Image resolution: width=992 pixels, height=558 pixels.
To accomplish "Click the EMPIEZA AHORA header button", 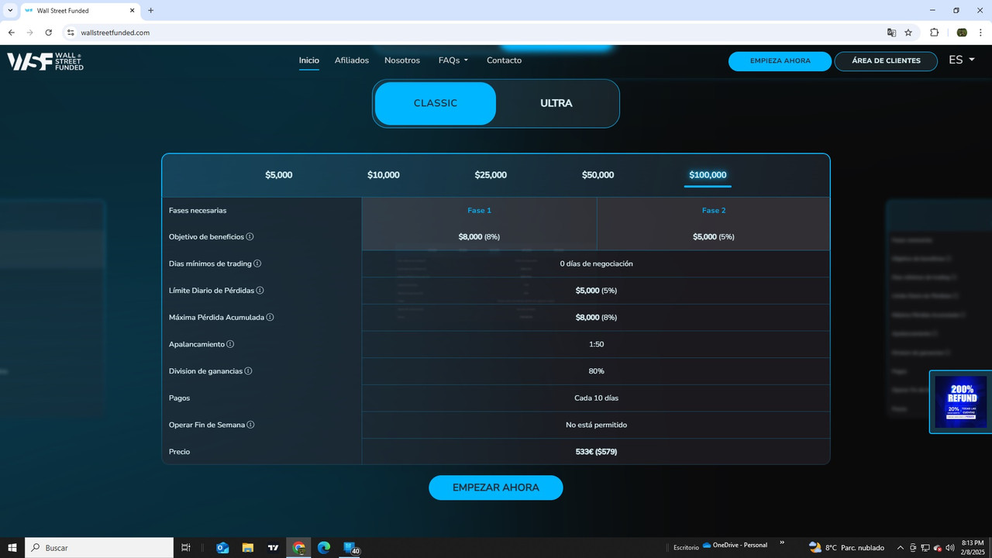I will (x=780, y=61).
